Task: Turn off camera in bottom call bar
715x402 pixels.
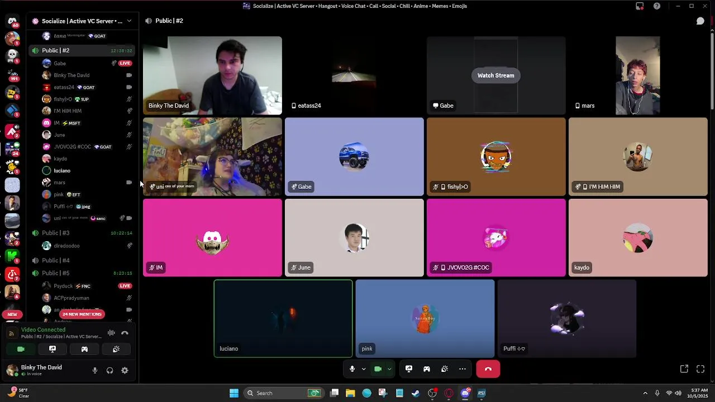Action: [378, 369]
